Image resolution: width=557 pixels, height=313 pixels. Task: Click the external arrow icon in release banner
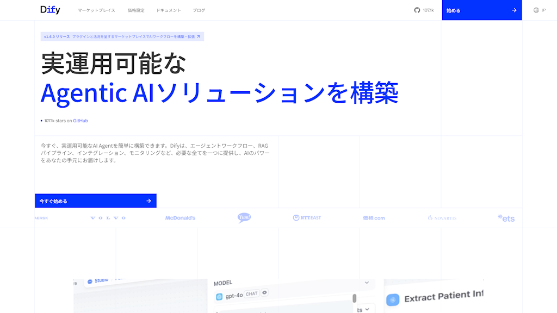(198, 36)
